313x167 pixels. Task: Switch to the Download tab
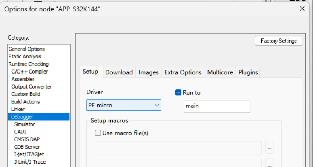pos(119,72)
